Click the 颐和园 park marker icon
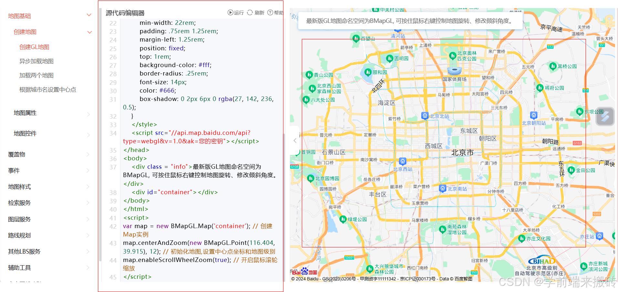The image size is (618, 292). (x=368, y=72)
